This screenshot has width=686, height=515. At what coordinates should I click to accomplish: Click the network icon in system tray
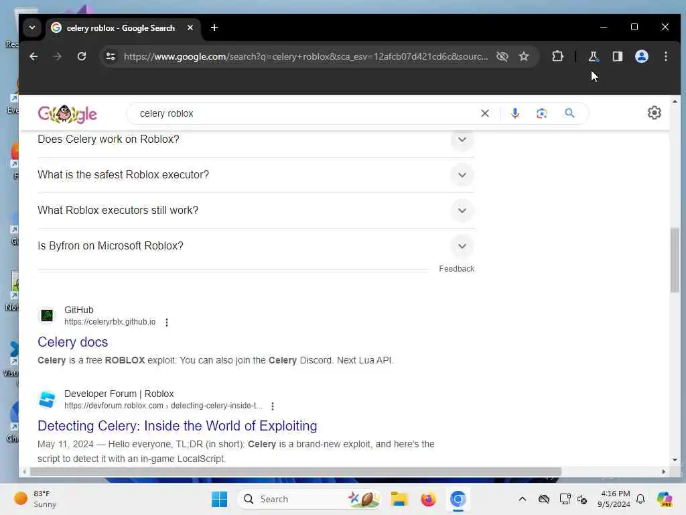(565, 499)
